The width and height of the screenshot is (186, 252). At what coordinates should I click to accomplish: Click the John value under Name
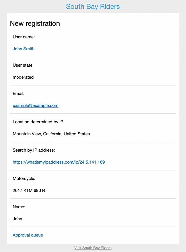pos(17,219)
